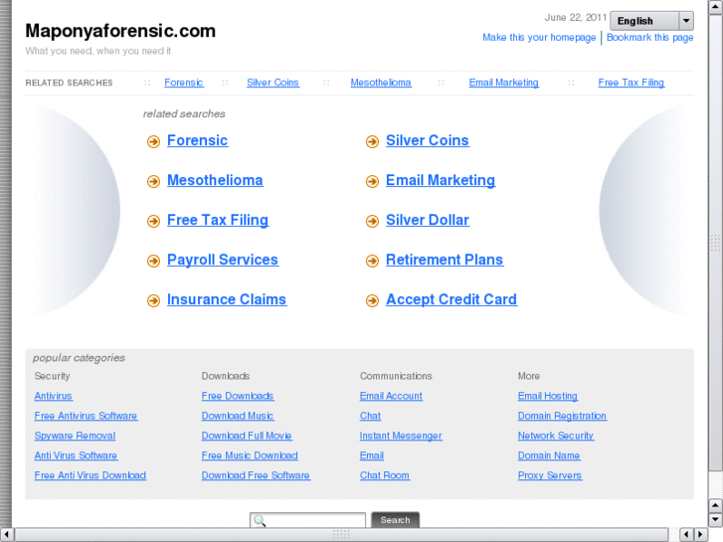Open Network Security link

point(556,436)
